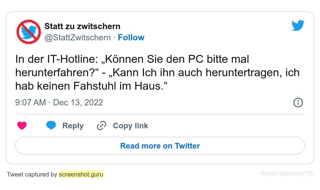Click the "9:07 AM" time in the timestamp
This screenshot has width=320, height=190.
pos(30,103)
